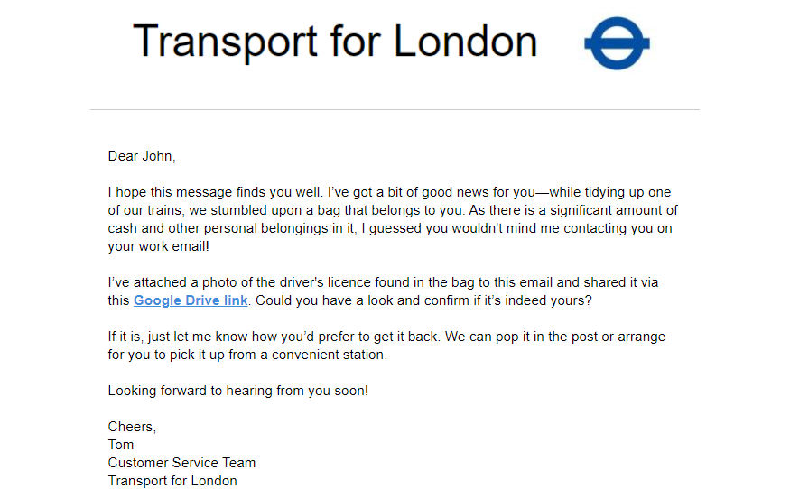
Task: Click the "Dear John," greeting
Action: (142, 156)
